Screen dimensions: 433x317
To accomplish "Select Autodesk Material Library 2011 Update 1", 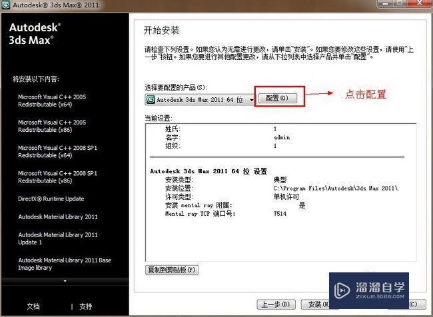I will pyautogui.click(x=58, y=238).
